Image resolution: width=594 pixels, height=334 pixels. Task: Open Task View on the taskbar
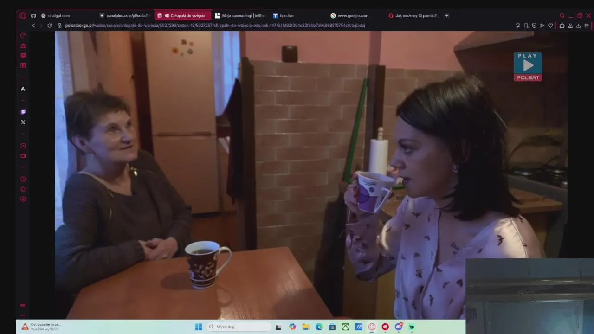tap(278, 327)
